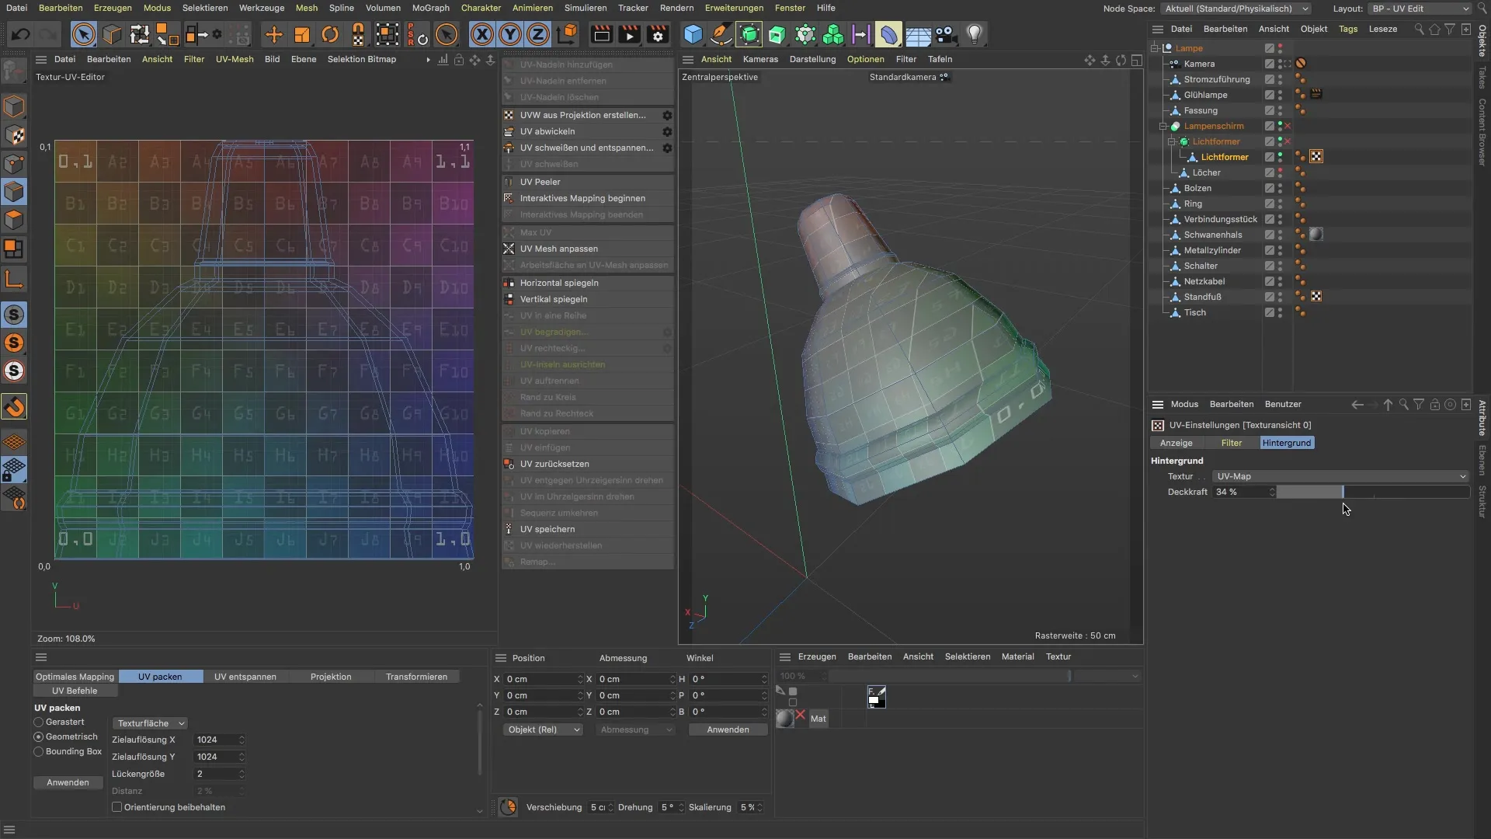Click the material tag on Schwanenhals
1491x839 pixels.
coord(1315,235)
